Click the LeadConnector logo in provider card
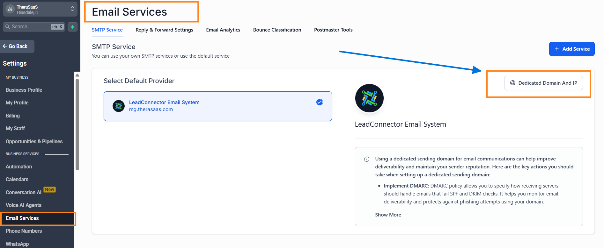Viewport: 604px width, 248px height. click(x=119, y=106)
